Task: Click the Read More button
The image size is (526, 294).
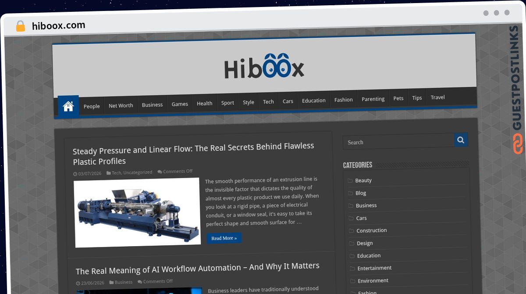Action: coord(224,238)
